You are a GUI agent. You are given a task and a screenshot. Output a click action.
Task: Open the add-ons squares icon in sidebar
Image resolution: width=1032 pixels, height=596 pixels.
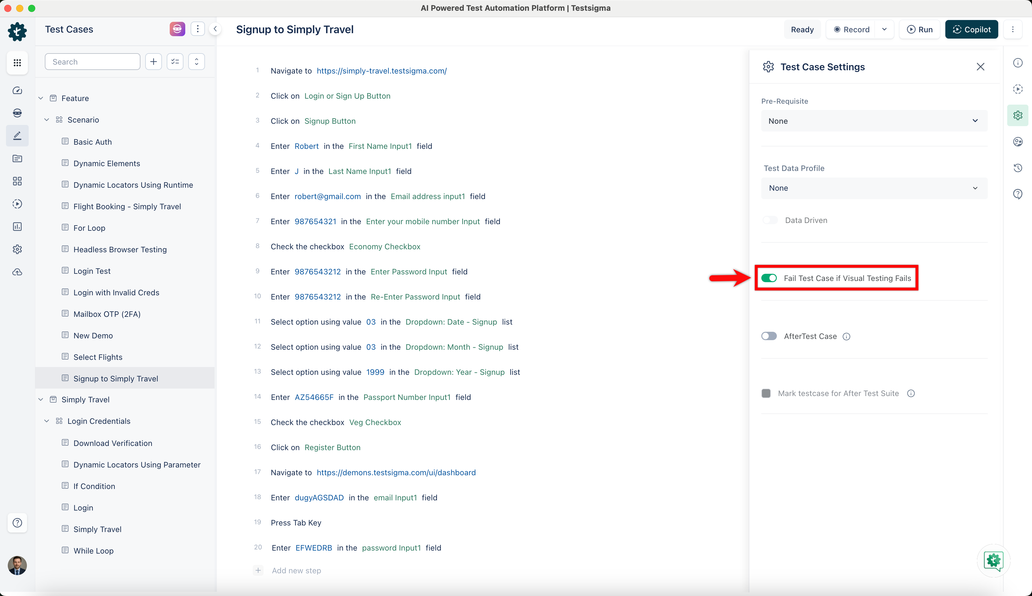[x=17, y=181]
